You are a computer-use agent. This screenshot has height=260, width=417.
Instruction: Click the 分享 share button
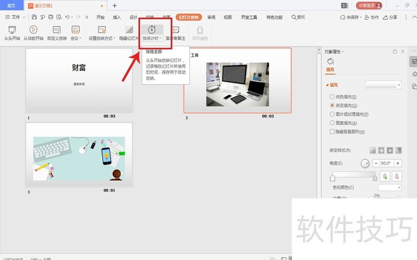pyautogui.click(x=390, y=17)
